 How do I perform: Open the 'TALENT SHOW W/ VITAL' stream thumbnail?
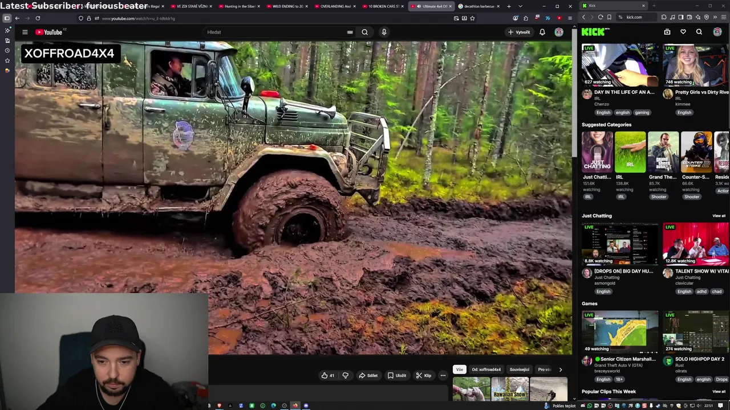[696, 244]
